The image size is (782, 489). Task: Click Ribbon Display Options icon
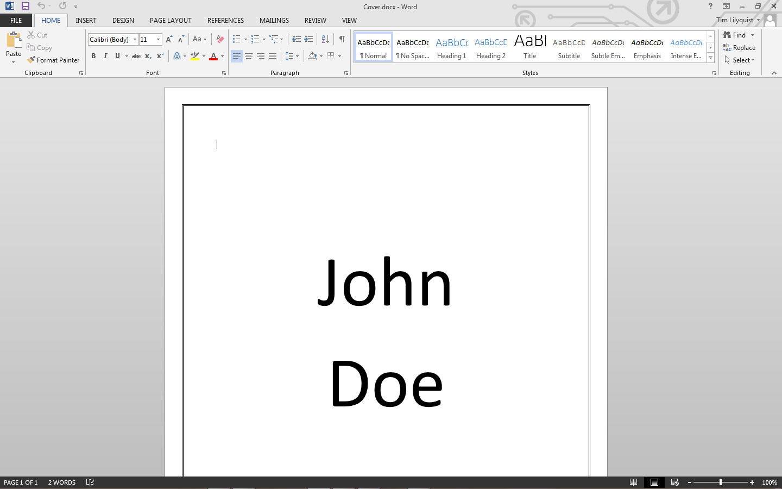click(x=726, y=6)
